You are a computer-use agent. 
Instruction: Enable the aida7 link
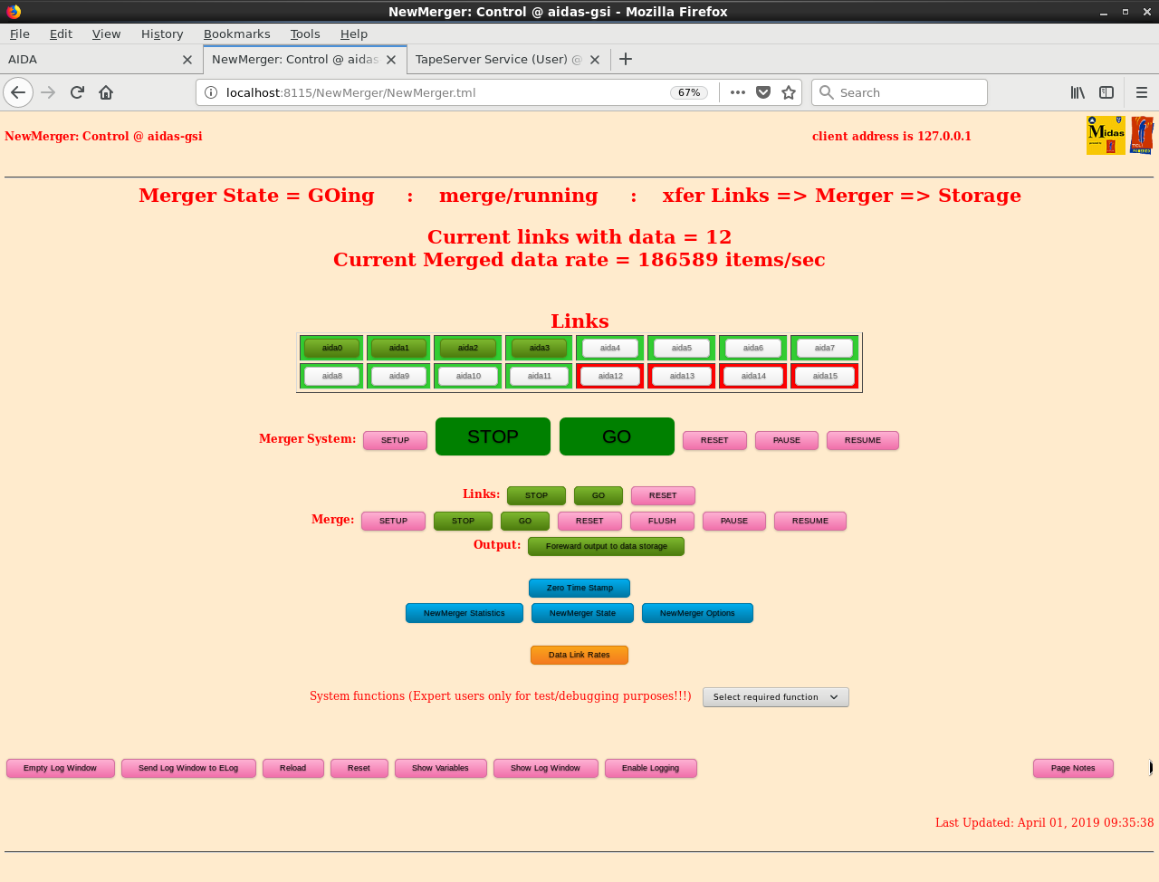click(825, 348)
